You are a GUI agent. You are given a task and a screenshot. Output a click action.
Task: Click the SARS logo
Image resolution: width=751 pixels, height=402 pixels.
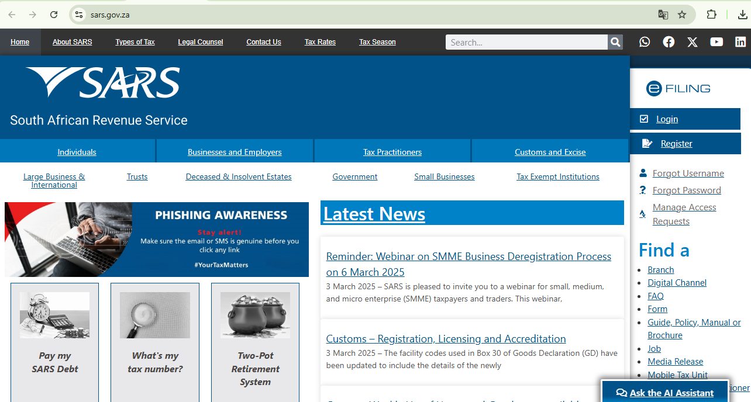[x=103, y=82]
